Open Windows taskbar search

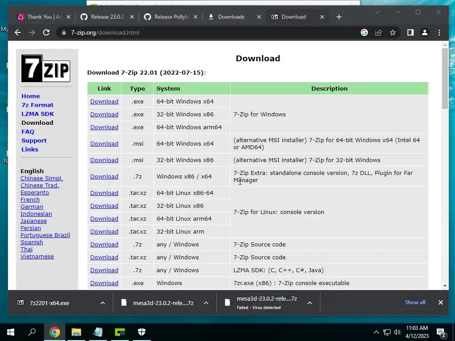tap(32, 332)
